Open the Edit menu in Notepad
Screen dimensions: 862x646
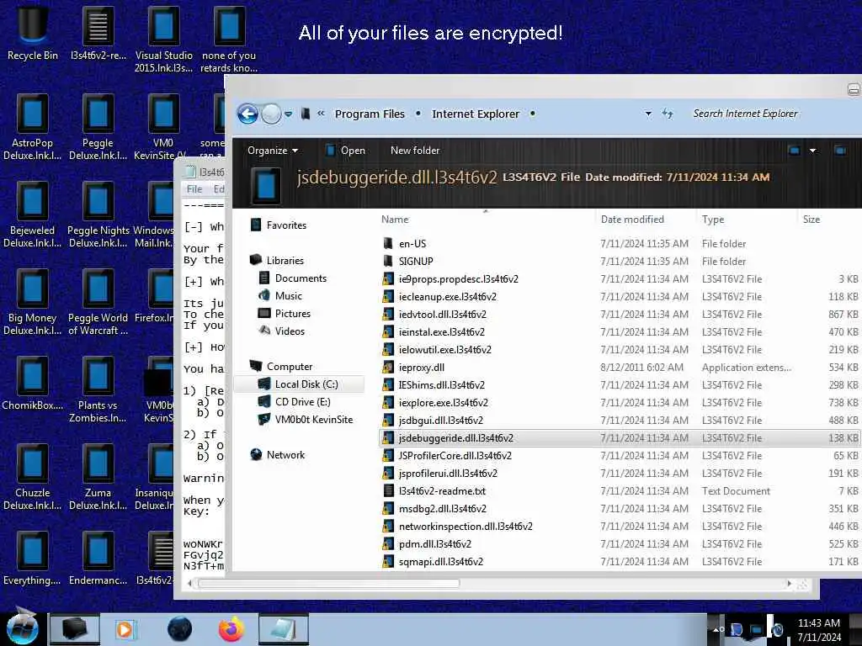(x=219, y=189)
